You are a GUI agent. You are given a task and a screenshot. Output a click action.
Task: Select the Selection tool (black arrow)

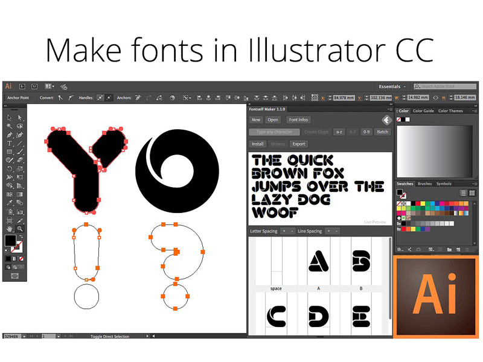10,117
